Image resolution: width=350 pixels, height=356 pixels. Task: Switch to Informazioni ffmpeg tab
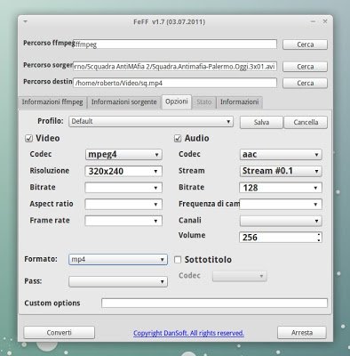[x=52, y=102]
